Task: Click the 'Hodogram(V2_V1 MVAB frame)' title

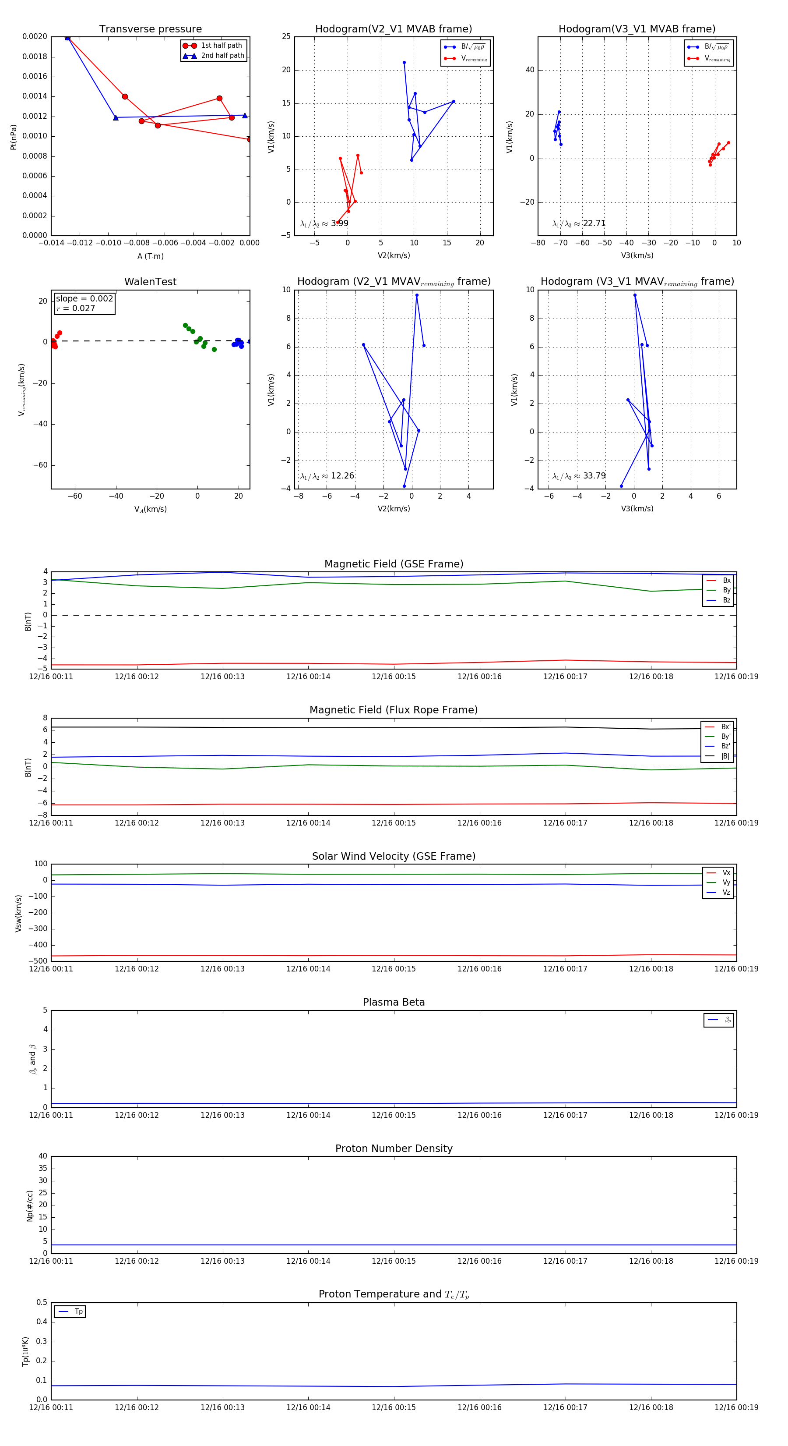Action: click(x=393, y=29)
